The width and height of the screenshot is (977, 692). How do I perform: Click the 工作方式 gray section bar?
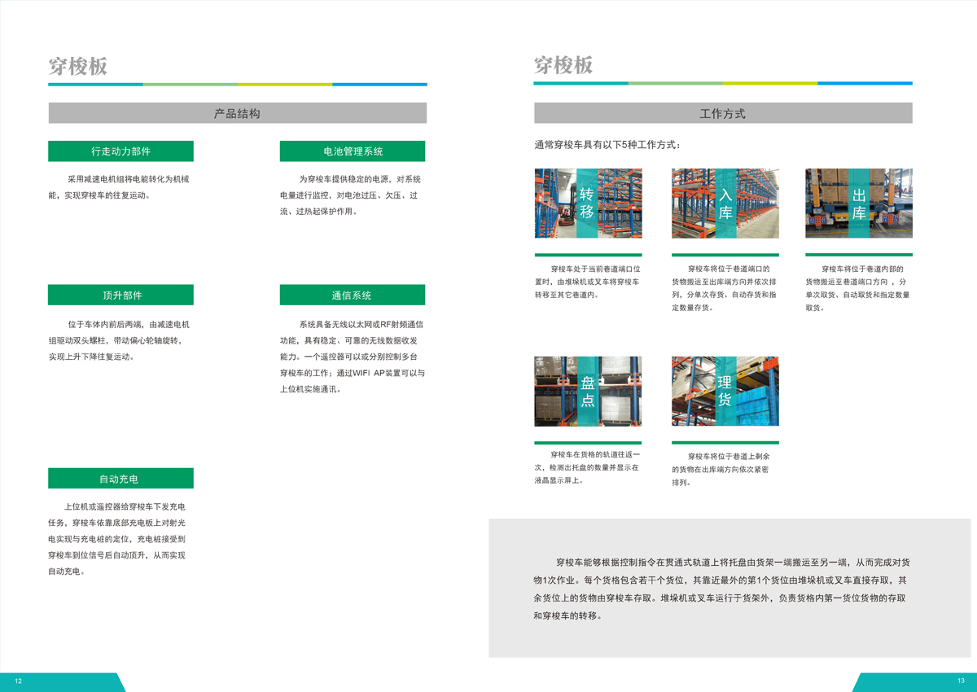pos(723,113)
